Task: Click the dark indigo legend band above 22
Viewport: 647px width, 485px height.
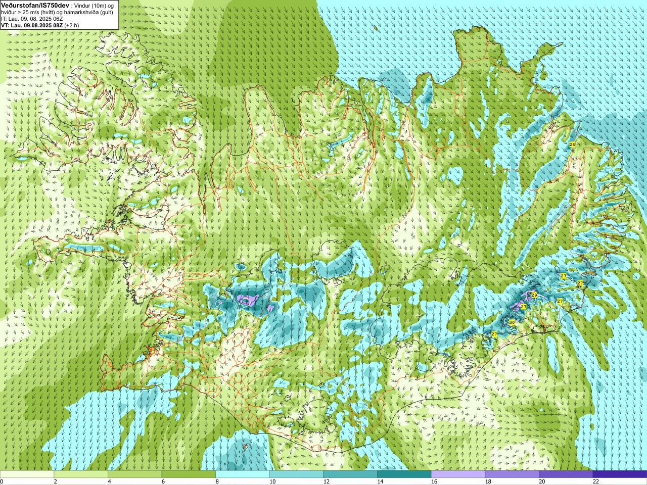Action: 620,474
